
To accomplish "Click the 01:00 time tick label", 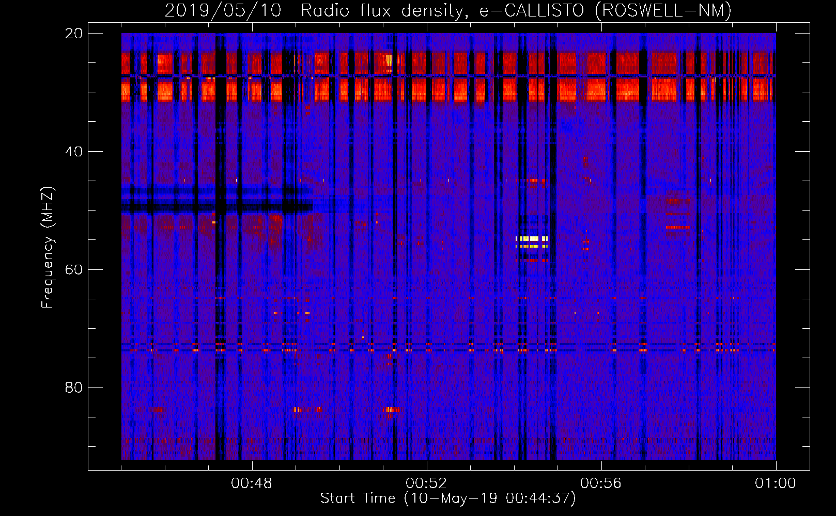I will [776, 483].
